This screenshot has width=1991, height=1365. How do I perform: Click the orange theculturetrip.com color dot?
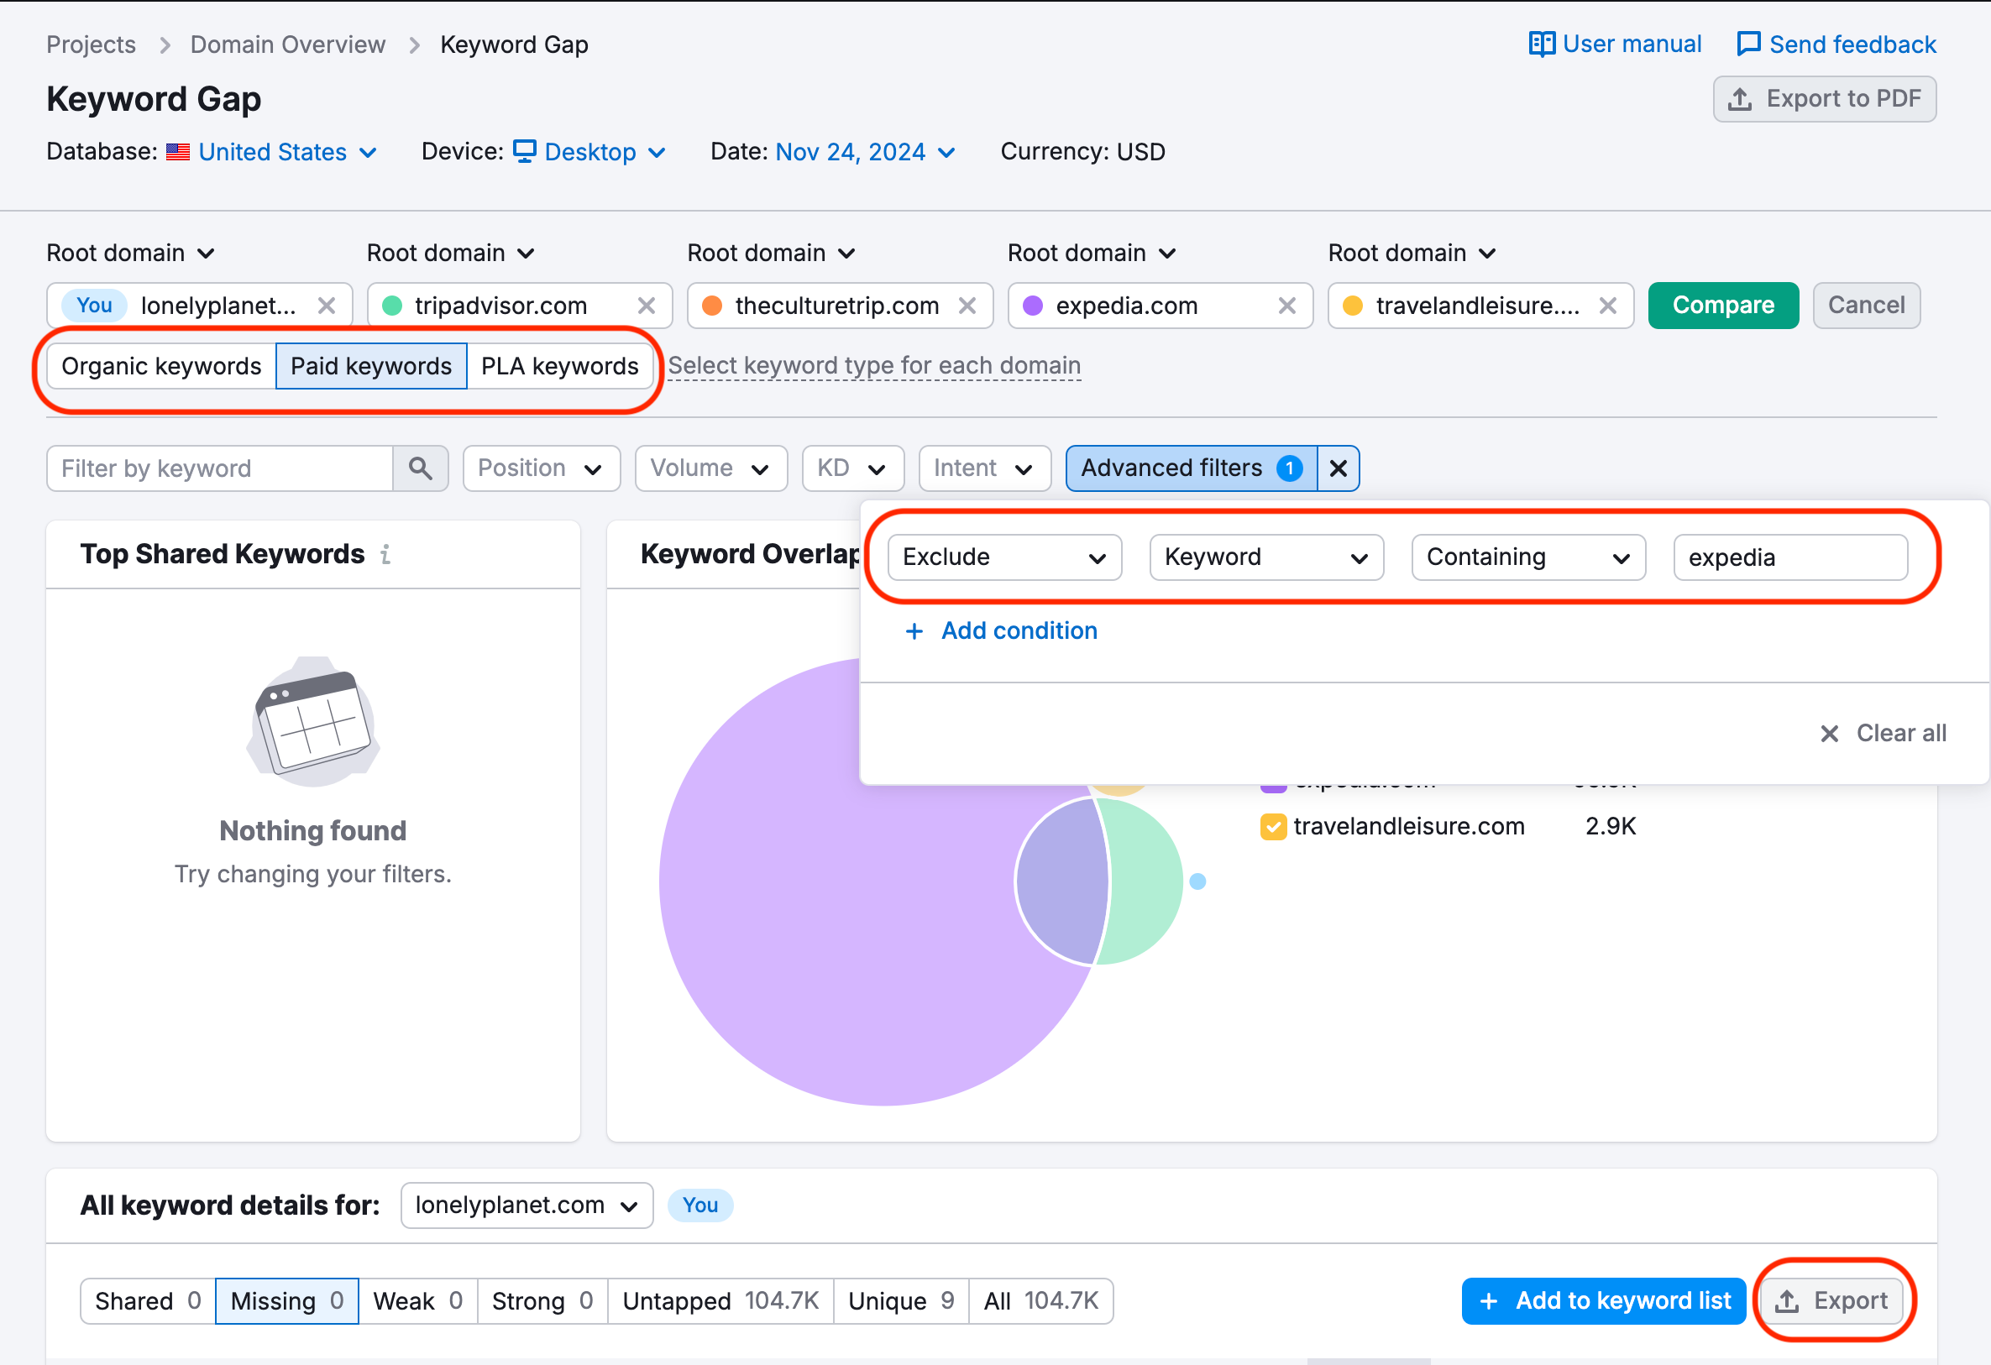pos(712,306)
